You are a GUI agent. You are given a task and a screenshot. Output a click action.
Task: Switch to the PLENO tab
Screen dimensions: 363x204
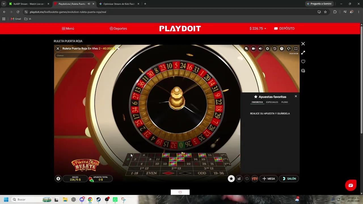(284, 102)
